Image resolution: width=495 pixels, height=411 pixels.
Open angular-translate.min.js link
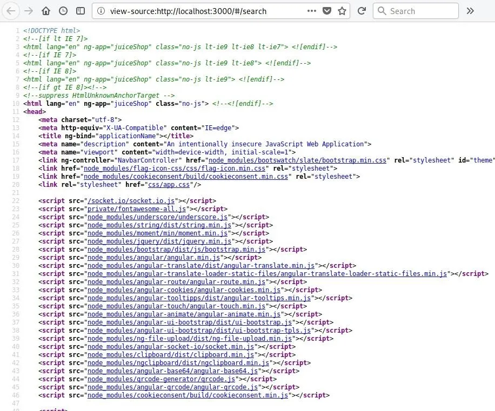(x=201, y=266)
